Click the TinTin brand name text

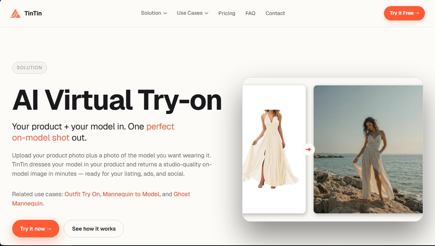tap(33, 14)
